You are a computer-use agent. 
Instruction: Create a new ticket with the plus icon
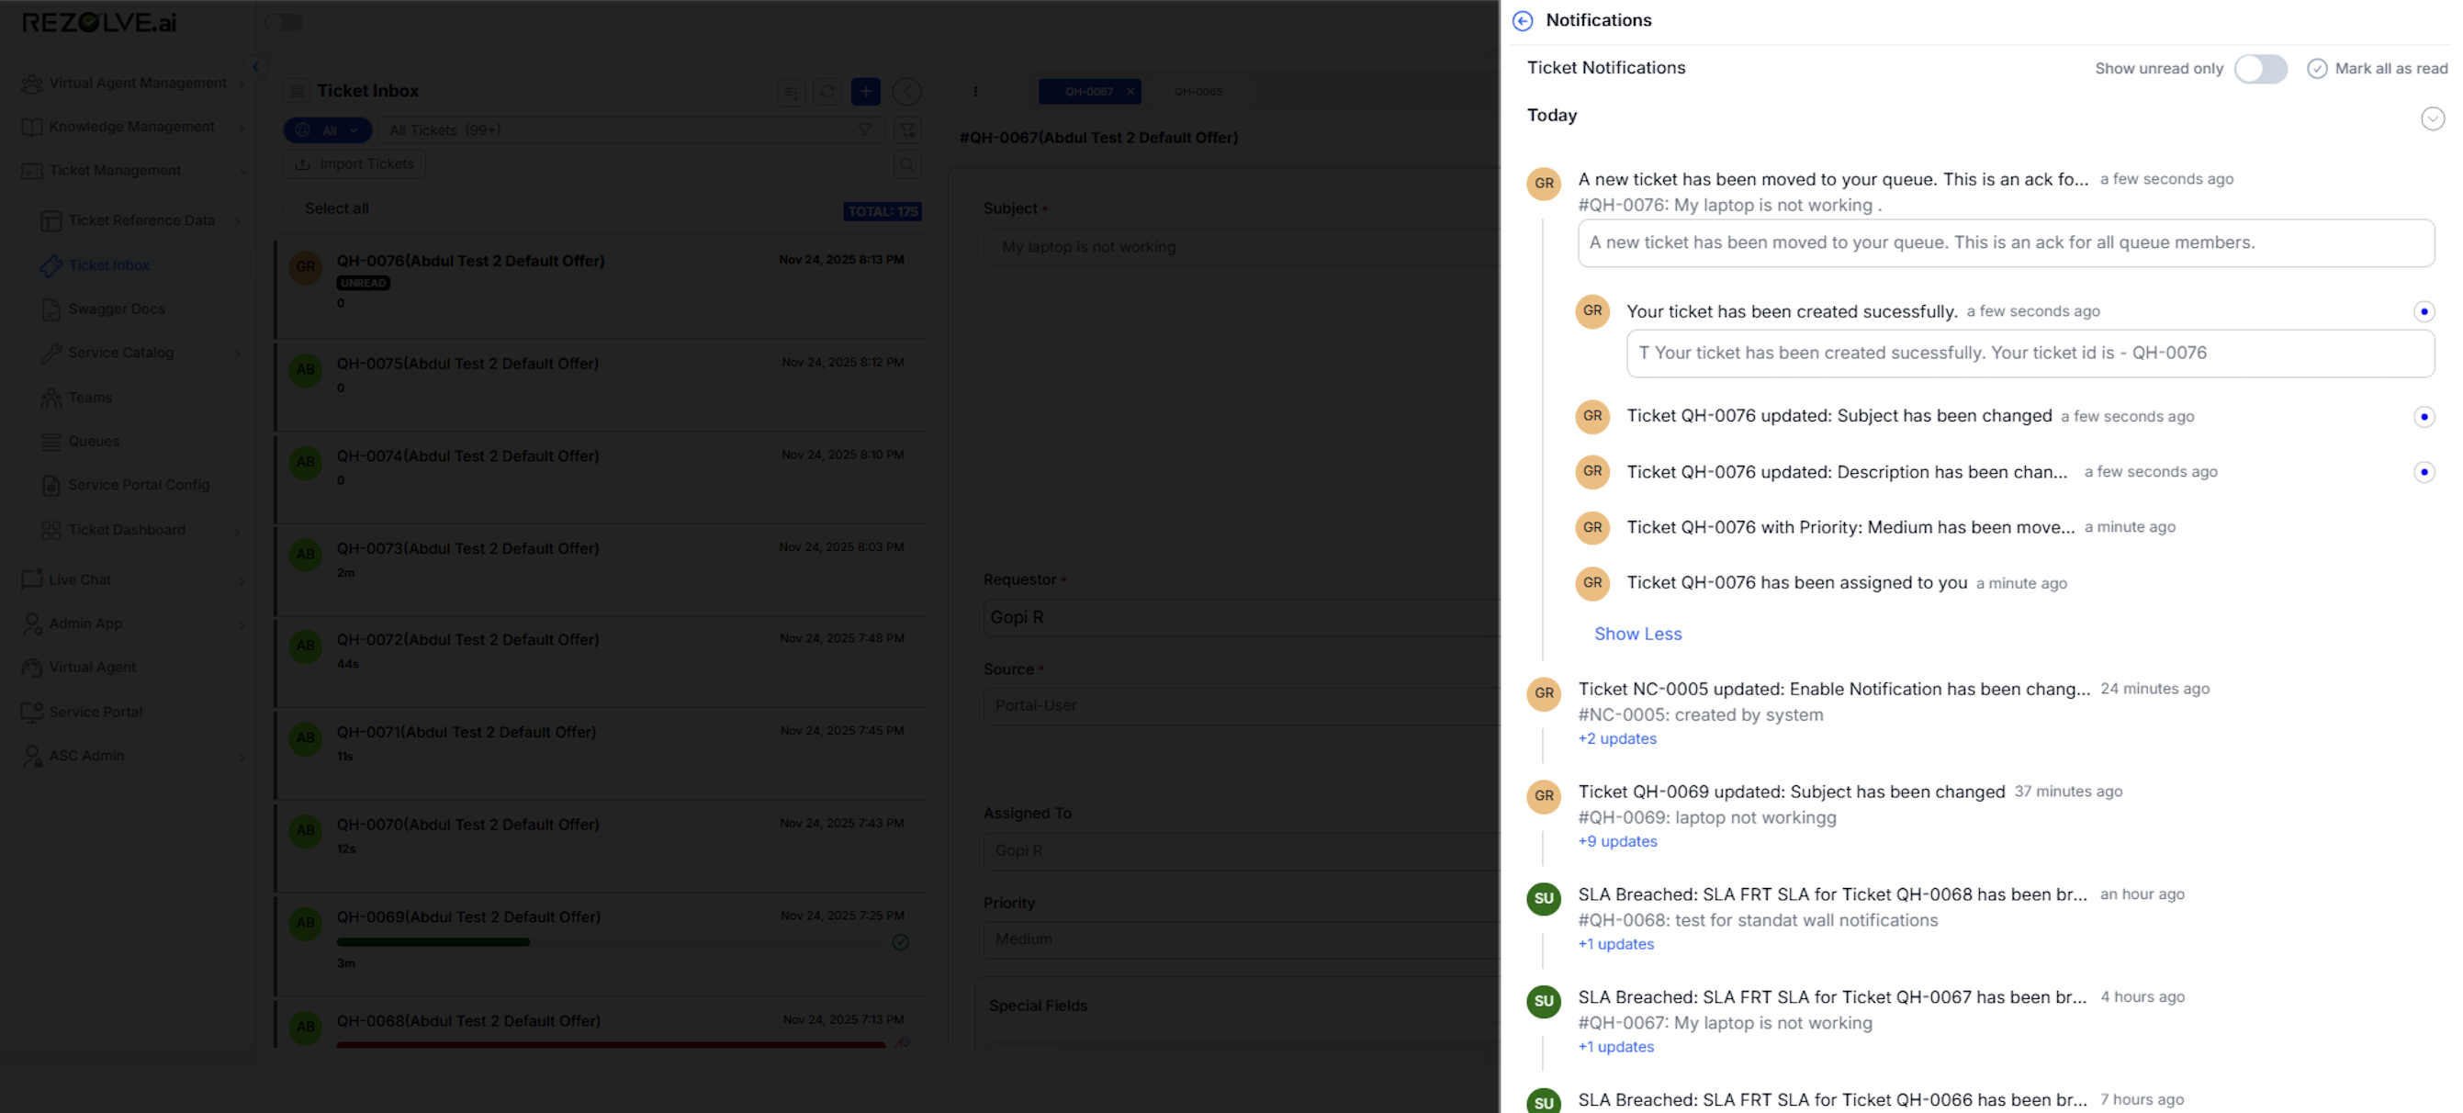[x=864, y=91]
